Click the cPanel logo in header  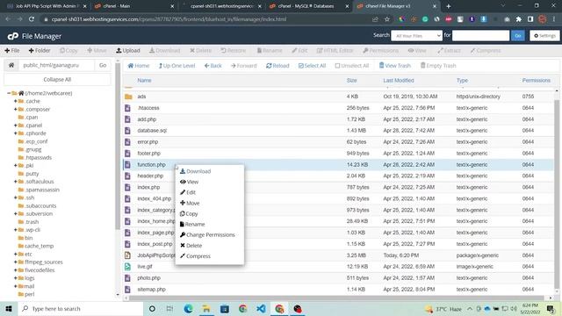point(13,36)
